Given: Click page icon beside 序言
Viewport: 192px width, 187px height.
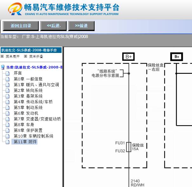Looking at the screenshot, I should pos(8,74).
